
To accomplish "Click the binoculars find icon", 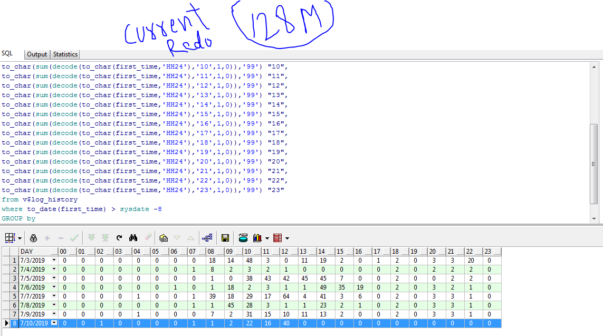I will (133, 238).
